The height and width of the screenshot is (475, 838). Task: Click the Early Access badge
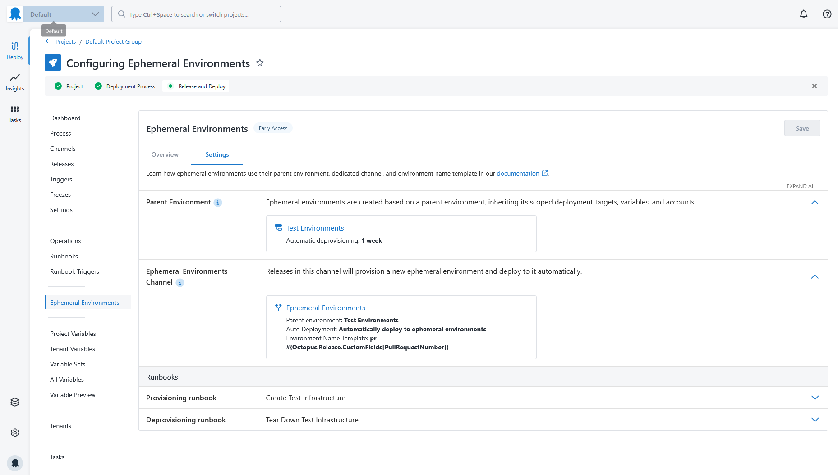[273, 128]
